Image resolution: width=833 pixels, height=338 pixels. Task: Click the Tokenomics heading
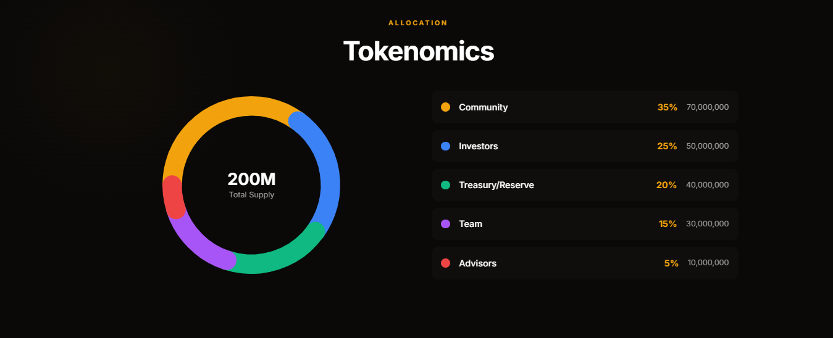(418, 51)
